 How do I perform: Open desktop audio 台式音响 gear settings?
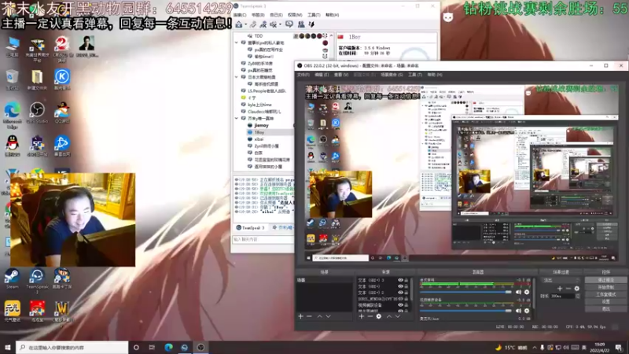[527, 292]
